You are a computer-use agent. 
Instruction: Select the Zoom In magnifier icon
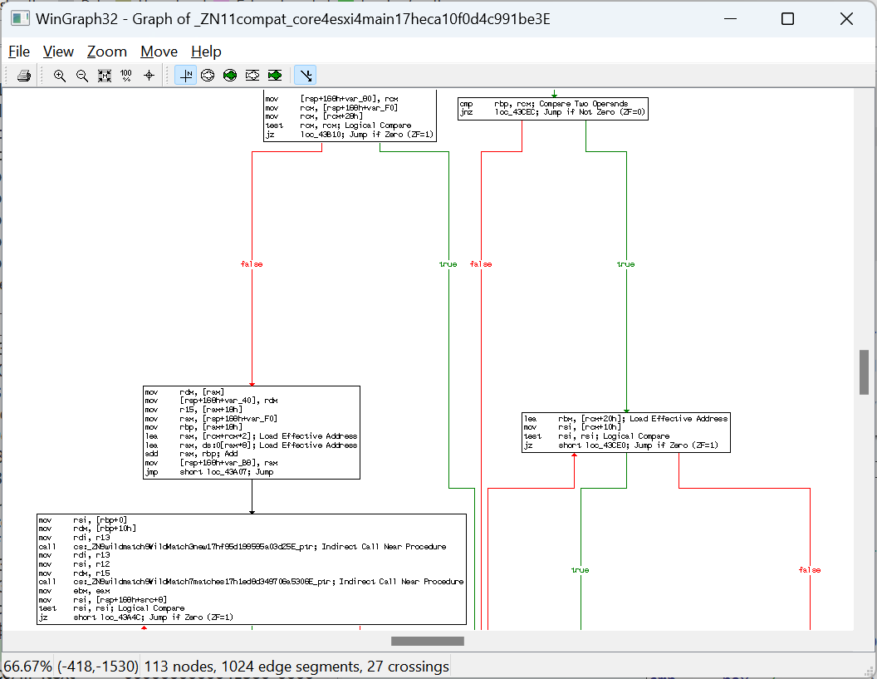click(x=60, y=75)
